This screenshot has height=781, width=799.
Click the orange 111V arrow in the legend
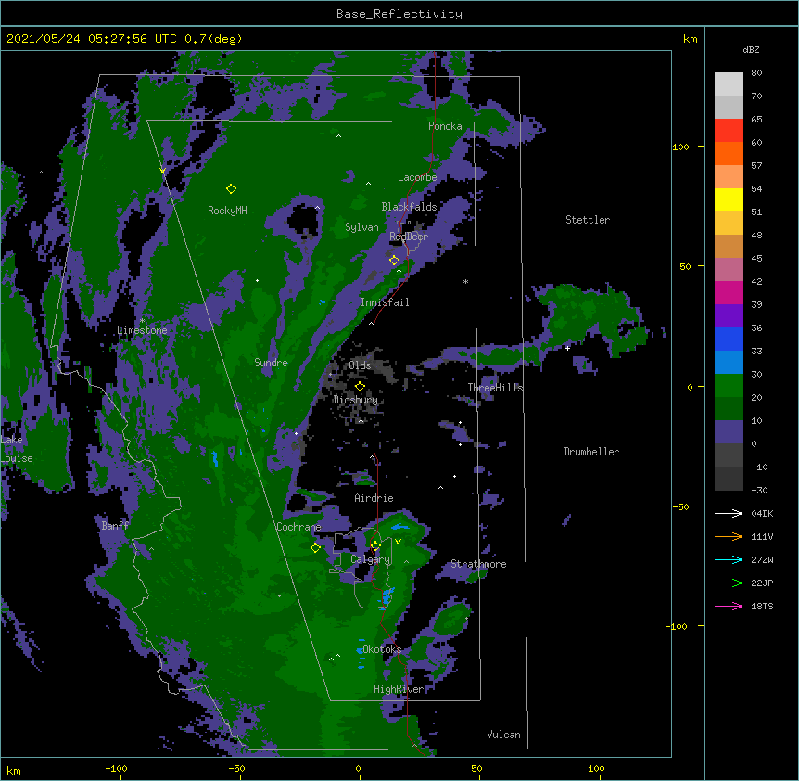(x=729, y=536)
